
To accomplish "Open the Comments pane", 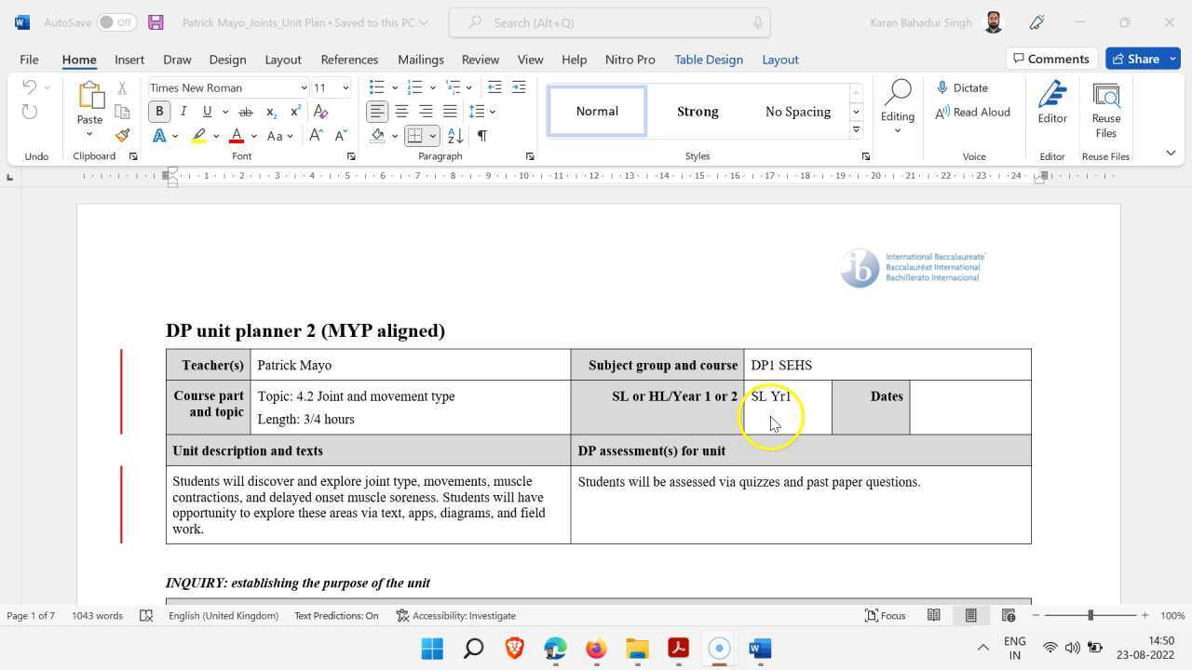I will 1050,59.
